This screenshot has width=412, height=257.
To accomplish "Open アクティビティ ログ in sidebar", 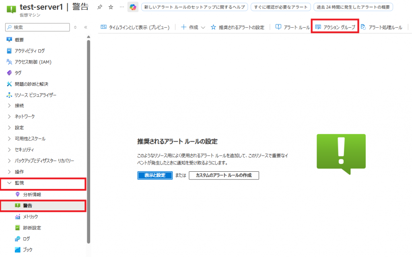I will (x=29, y=51).
